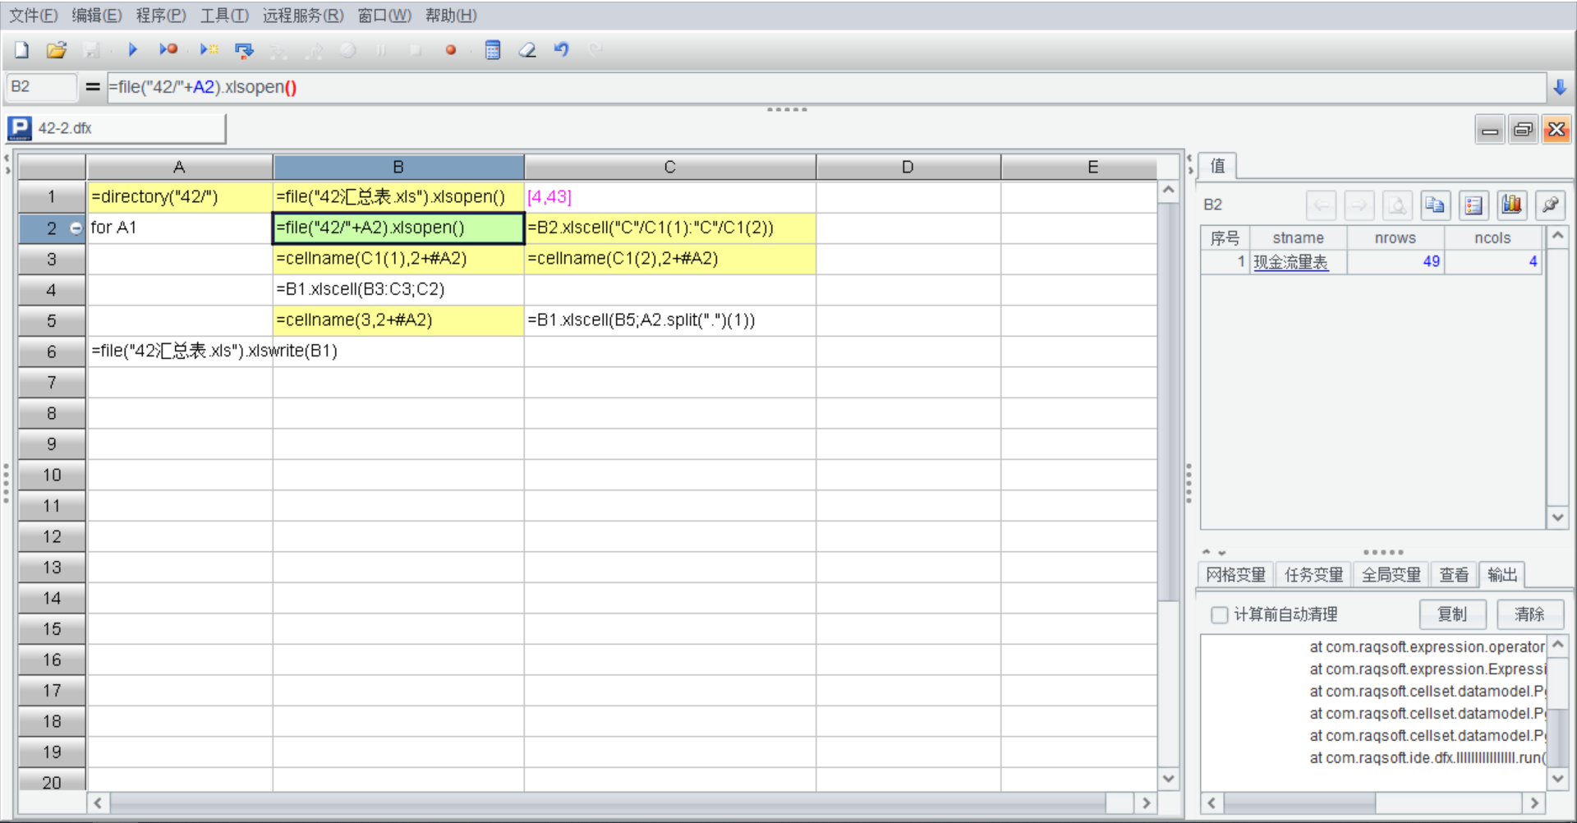Open a file with the folder icon
The image size is (1577, 823).
(x=56, y=50)
